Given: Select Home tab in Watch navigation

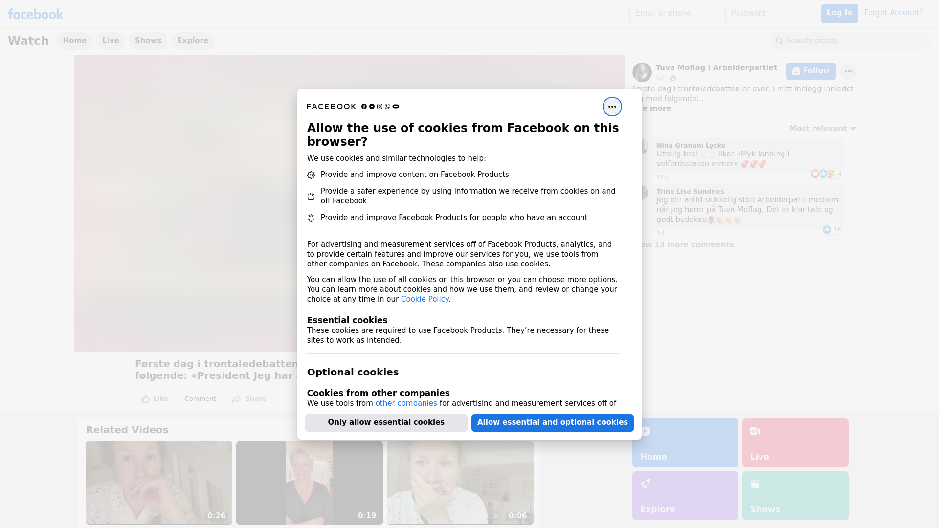Looking at the screenshot, I should click(74, 41).
